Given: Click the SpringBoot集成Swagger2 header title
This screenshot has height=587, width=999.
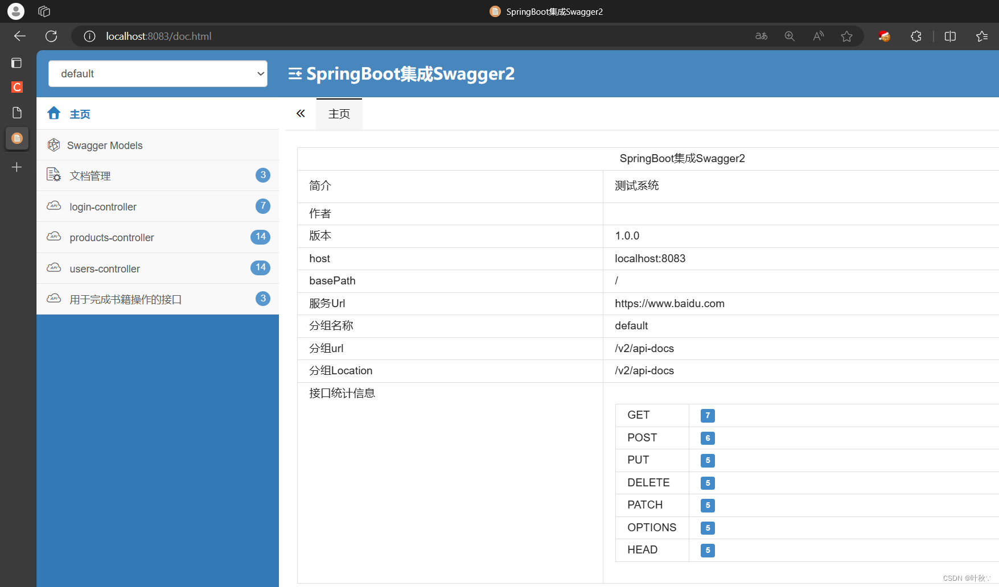Looking at the screenshot, I should (410, 74).
